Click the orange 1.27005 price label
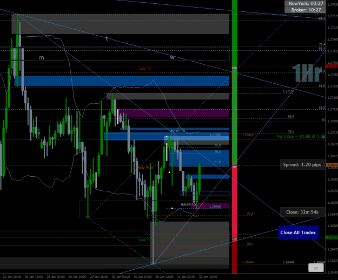 click(x=248, y=135)
